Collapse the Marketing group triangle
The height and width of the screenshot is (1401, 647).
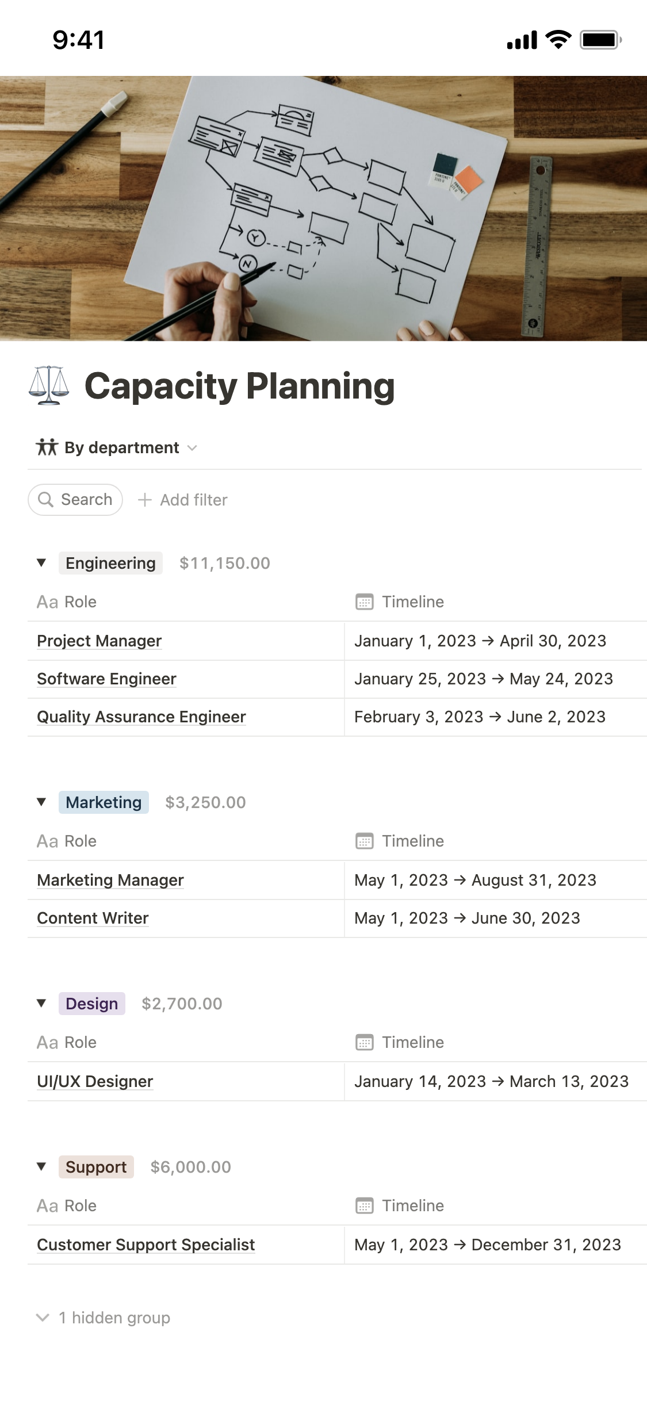click(x=41, y=802)
